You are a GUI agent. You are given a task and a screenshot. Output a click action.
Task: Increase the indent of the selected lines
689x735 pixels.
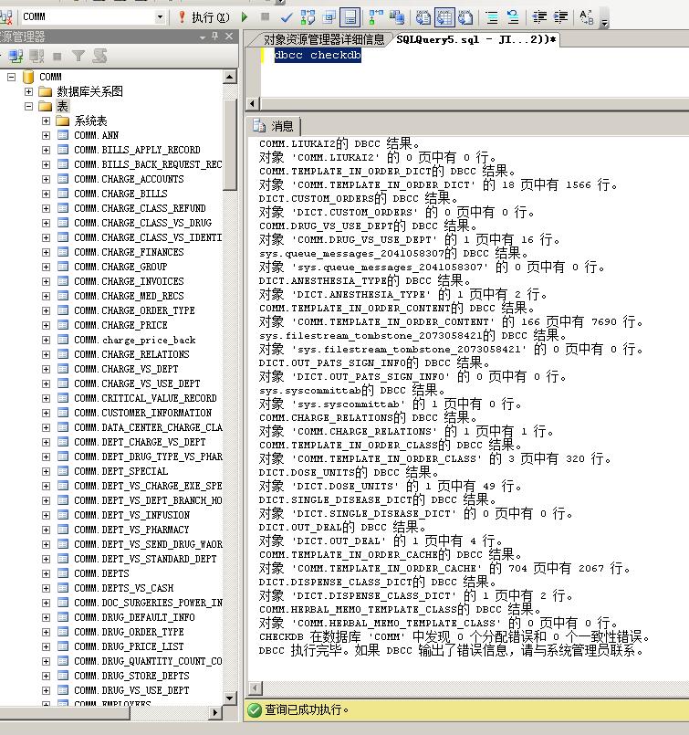pos(560,17)
